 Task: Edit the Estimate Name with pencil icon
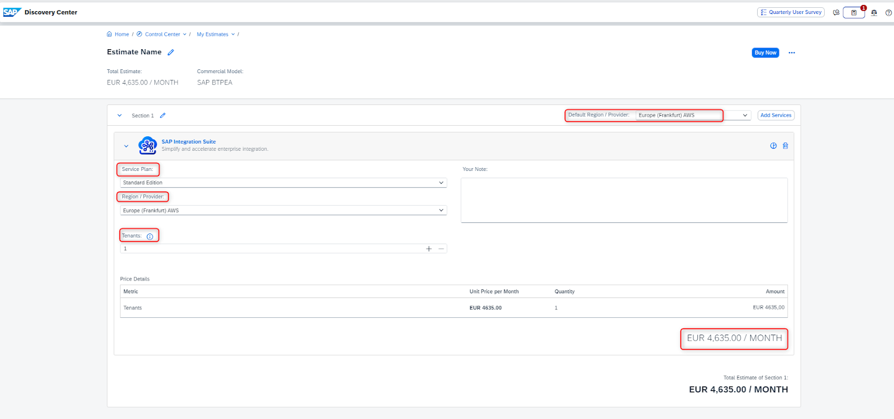171,52
